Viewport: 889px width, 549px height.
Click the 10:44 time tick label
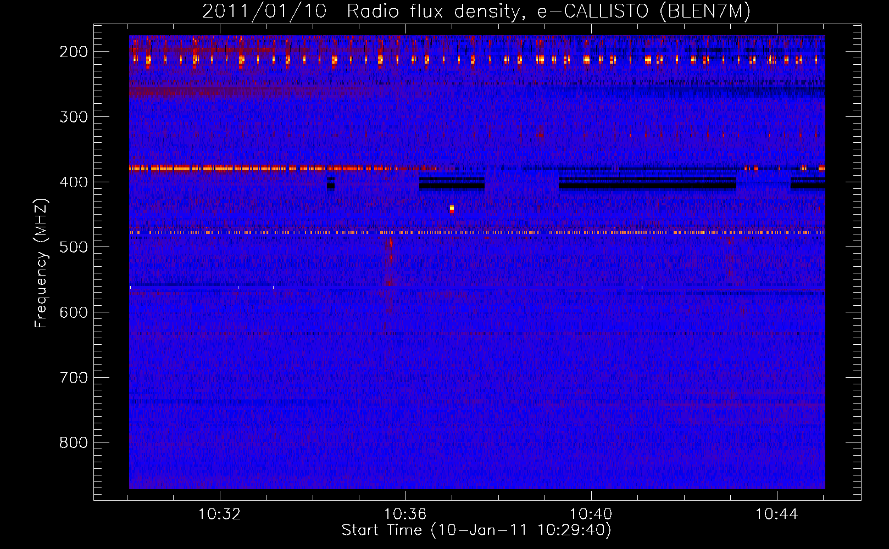[x=777, y=514]
